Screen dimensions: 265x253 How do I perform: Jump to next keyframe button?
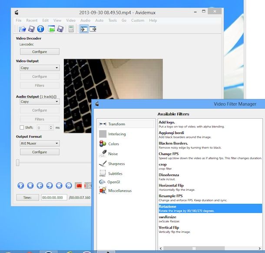tap(69, 186)
